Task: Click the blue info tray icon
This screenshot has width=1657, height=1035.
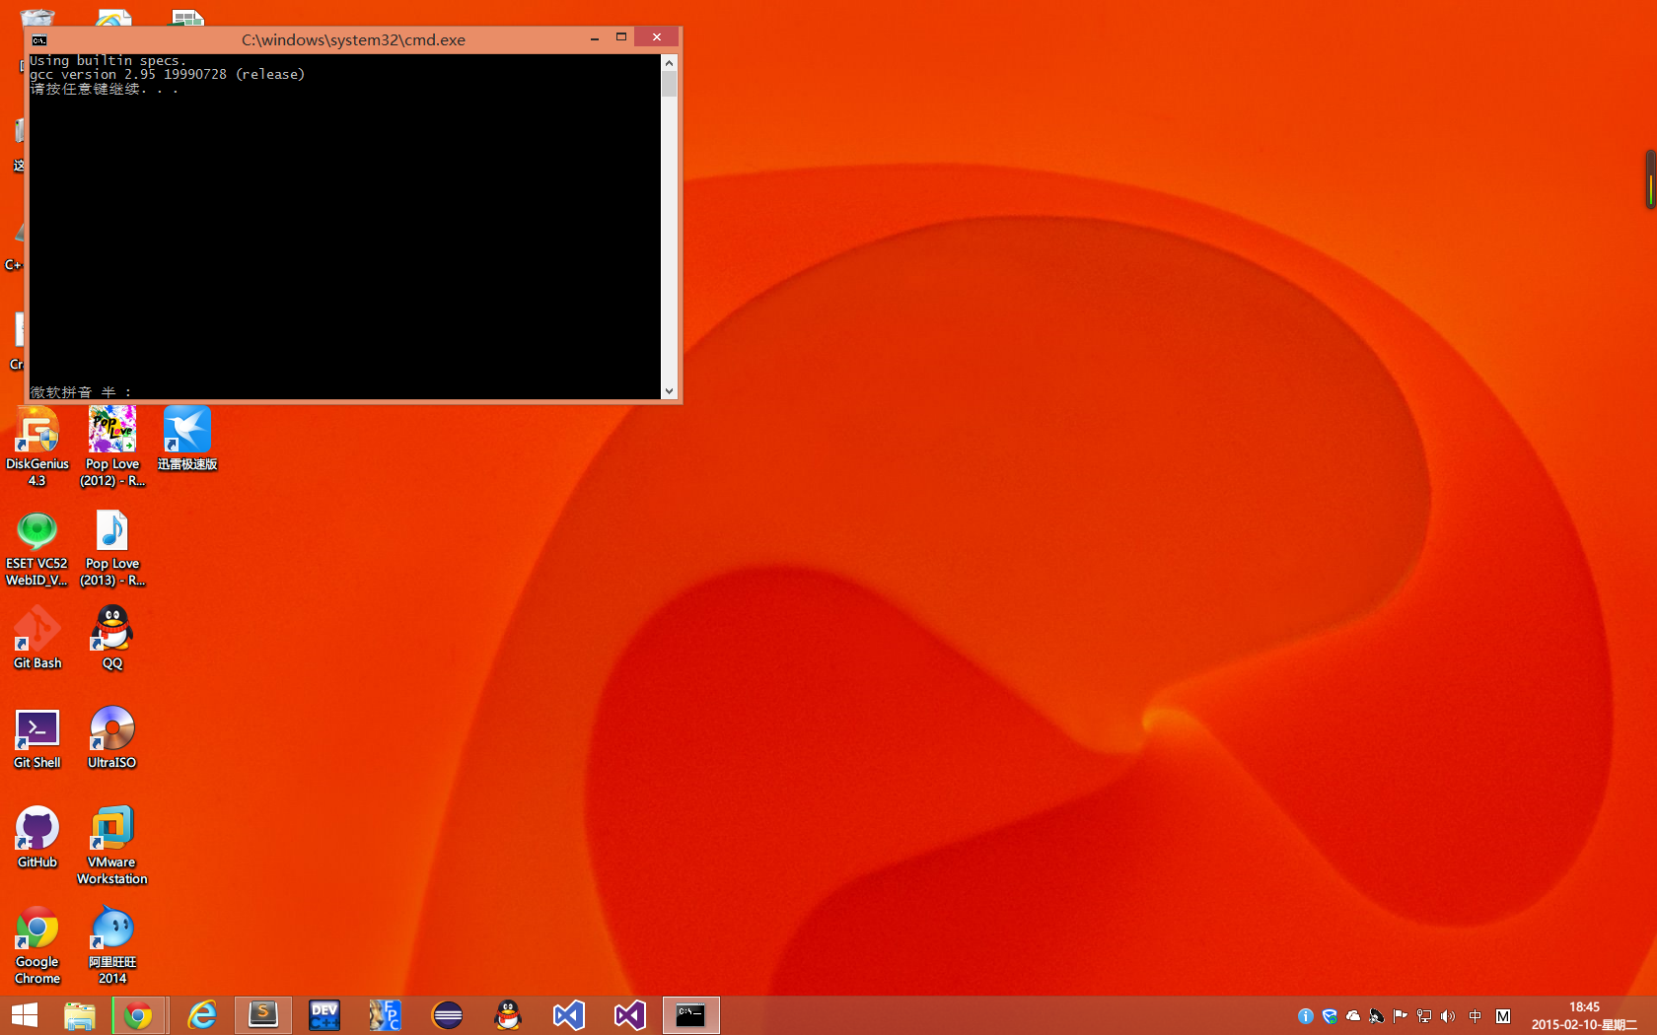Action: pyautogui.click(x=1306, y=1016)
